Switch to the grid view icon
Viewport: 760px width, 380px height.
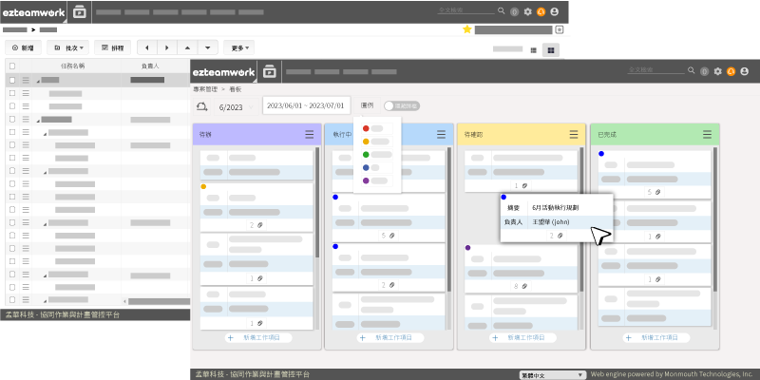[x=550, y=48]
